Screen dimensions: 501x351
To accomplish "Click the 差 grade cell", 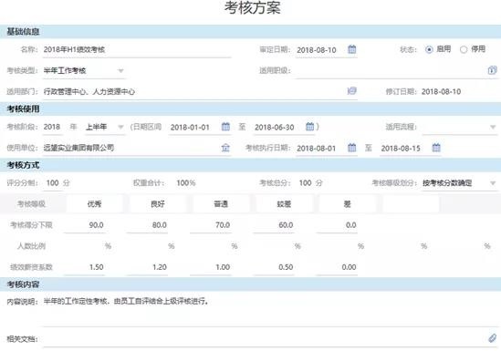I will [x=348, y=204].
